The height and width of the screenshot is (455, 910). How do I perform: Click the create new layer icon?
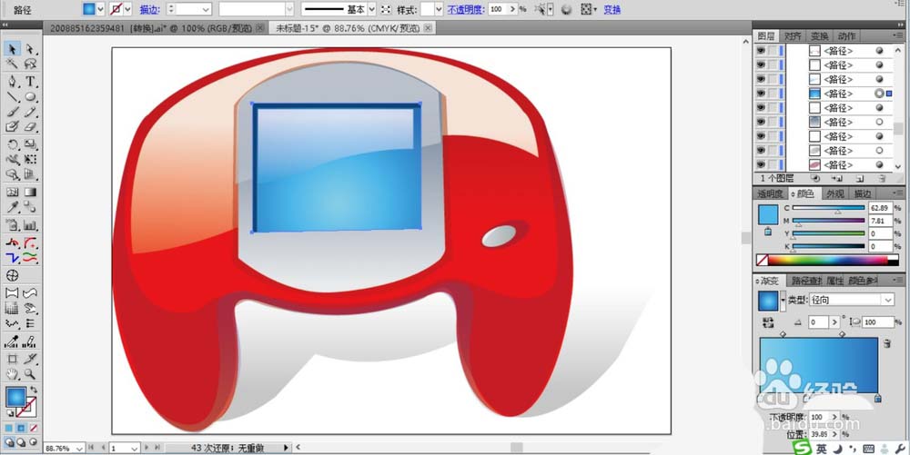(860, 179)
